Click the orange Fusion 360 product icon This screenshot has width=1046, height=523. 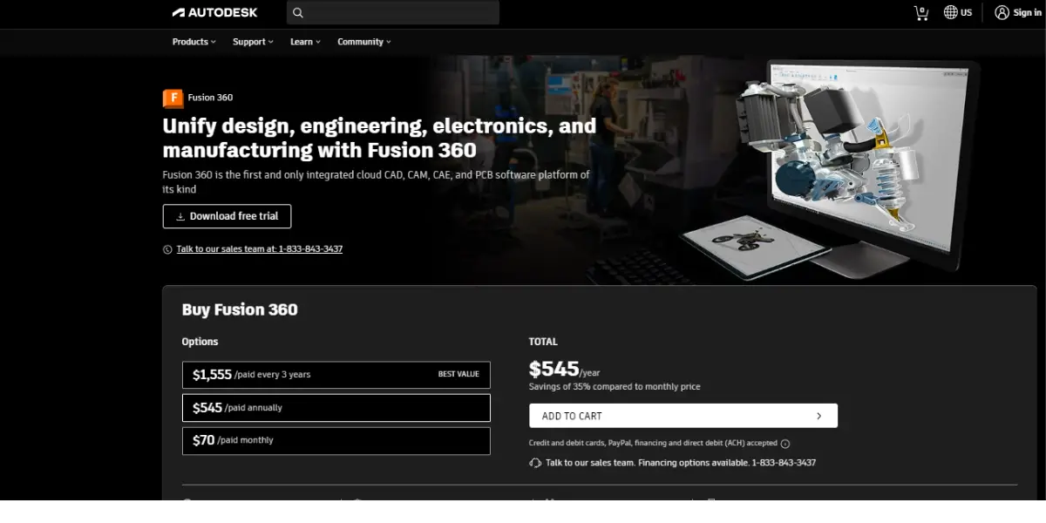[x=173, y=98]
